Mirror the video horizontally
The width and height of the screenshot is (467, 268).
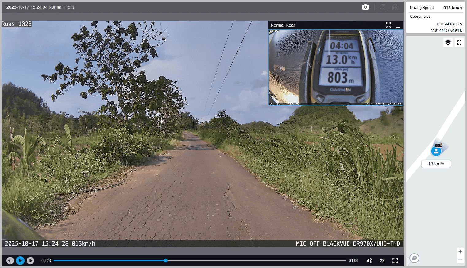395,7
